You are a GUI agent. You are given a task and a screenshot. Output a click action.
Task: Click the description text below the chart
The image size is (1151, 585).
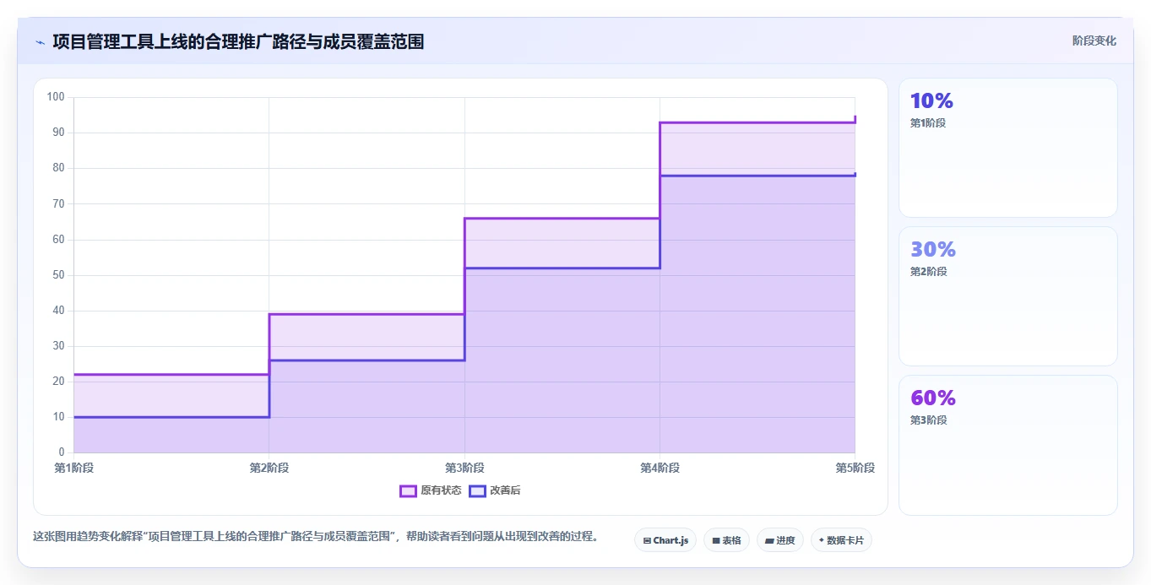pyautogui.click(x=316, y=536)
